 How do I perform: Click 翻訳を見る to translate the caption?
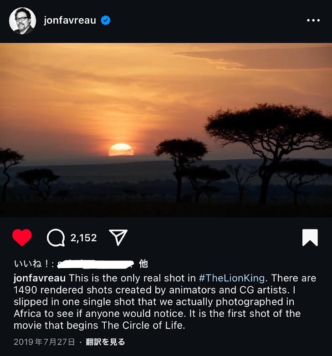(106, 341)
